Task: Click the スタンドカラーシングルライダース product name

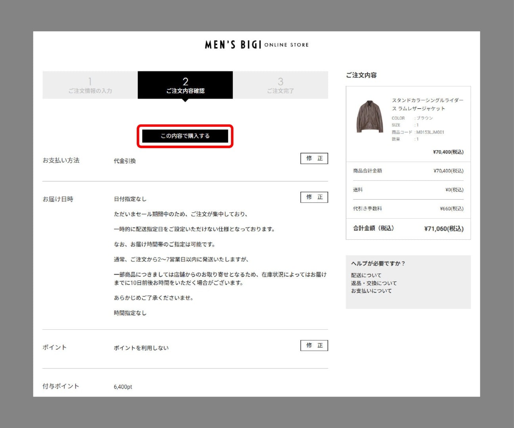Action: [427, 104]
